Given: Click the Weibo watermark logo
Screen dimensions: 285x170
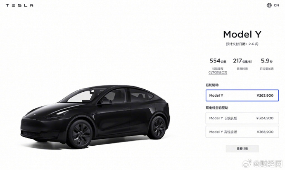Looking at the screenshot, I should 247,163.
